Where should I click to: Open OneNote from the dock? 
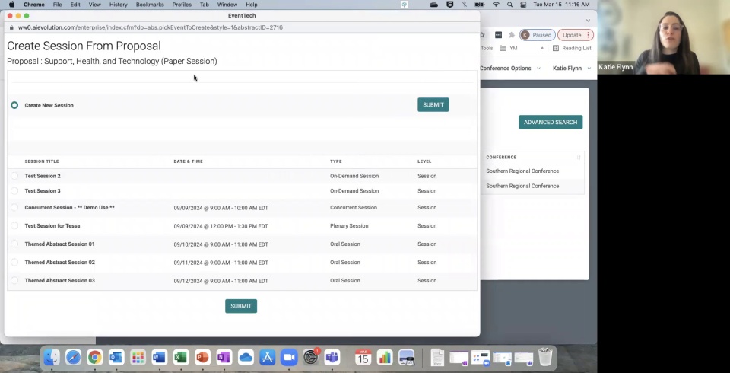click(x=224, y=358)
